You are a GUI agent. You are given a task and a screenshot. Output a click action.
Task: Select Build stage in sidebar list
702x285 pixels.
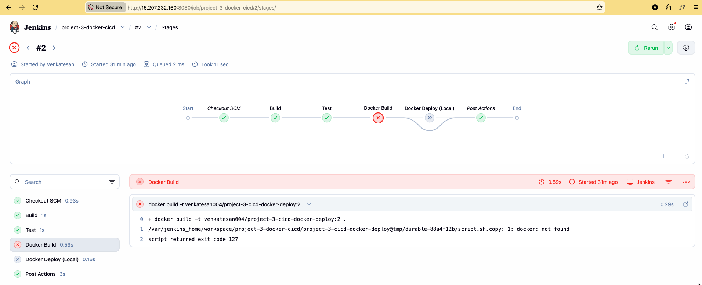[65, 215]
